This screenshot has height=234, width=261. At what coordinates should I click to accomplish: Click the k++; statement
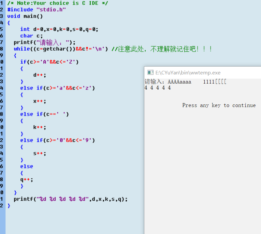pos(40,127)
